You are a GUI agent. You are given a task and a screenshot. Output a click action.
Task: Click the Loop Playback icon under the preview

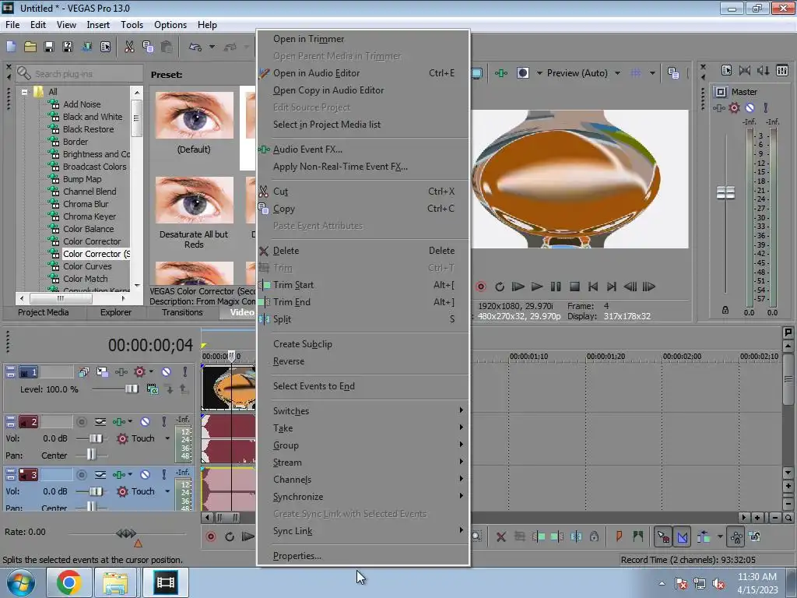(x=500, y=287)
